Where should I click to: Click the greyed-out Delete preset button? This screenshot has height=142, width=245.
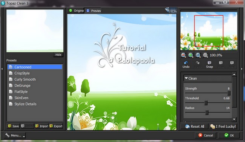pos(28,126)
